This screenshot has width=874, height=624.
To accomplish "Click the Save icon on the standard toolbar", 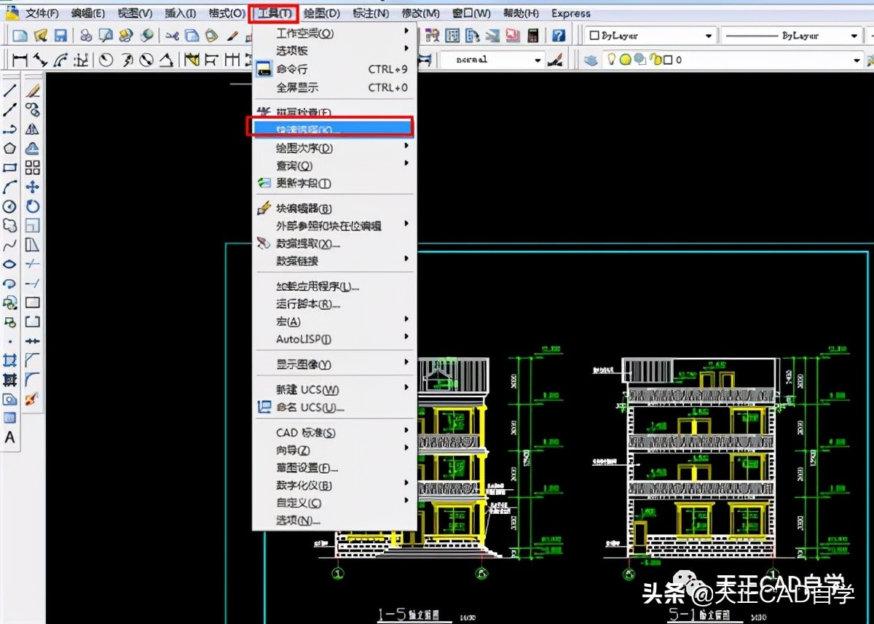I will click(x=60, y=34).
